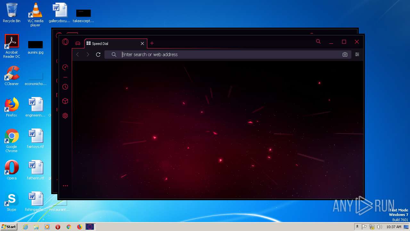Select the economicho desktop file
Viewport: 410px width, 231px height.
coord(35,78)
